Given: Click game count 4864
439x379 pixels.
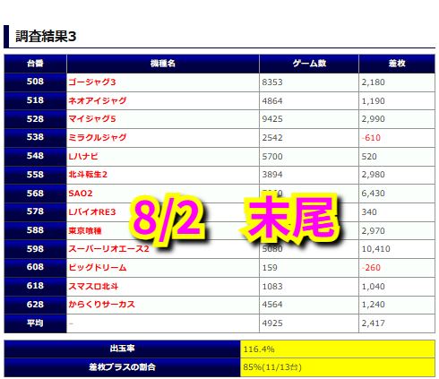Looking at the screenshot, I should [x=272, y=101].
